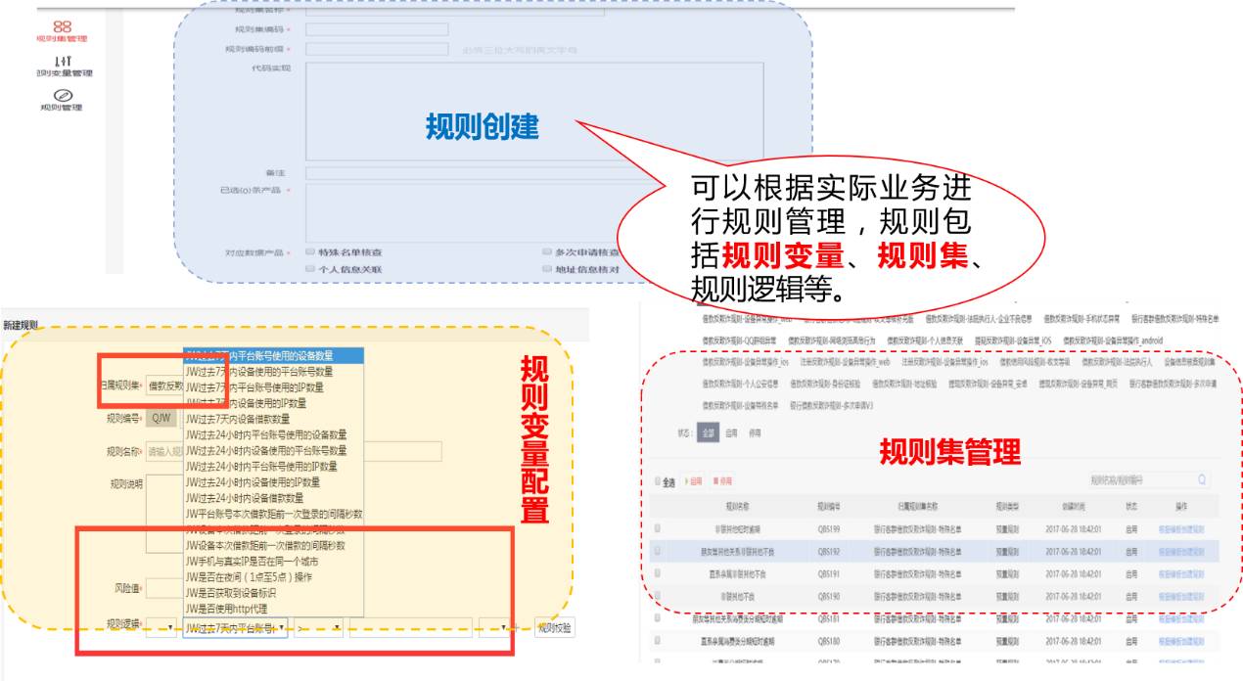
Task: Open the 归属规则集 dropdown
Action: pos(164,386)
